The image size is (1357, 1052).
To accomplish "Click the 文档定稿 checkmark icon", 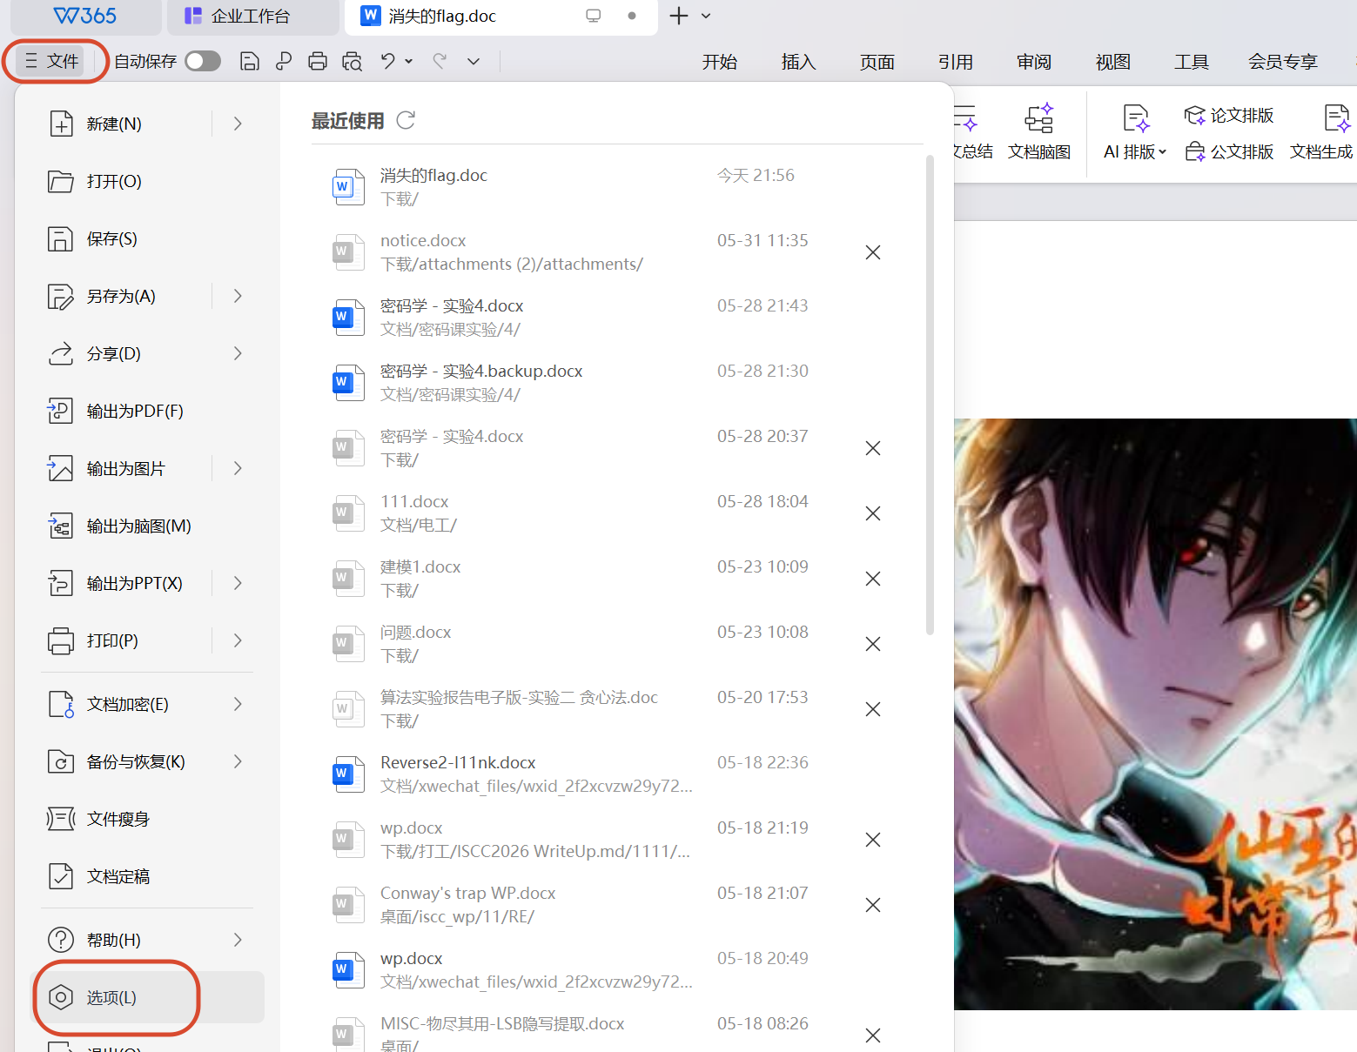I will (60, 876).
